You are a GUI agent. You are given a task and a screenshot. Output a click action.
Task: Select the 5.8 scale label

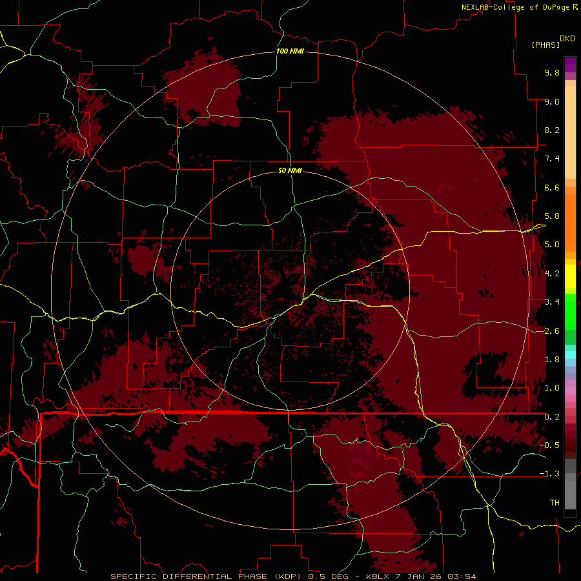552,216
